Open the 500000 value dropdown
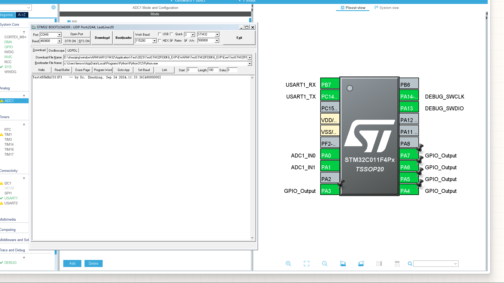 [217, 41]
